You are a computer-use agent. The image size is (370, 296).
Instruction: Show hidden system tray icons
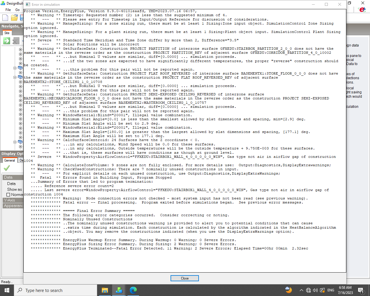301,290
